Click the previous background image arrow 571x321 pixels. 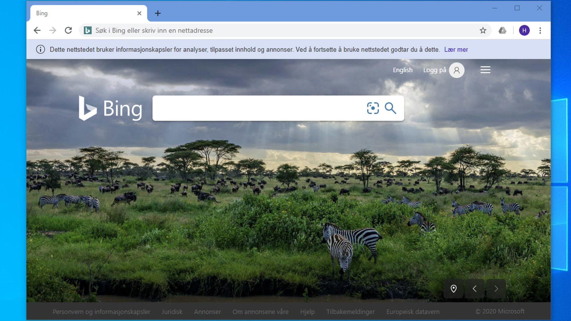[475, 289]
